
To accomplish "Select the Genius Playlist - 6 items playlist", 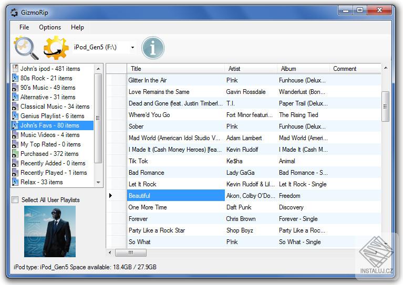I will pos(53,116).
